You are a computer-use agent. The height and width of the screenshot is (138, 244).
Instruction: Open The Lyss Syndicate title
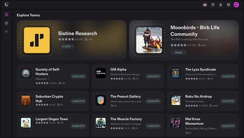coord(200,70)
